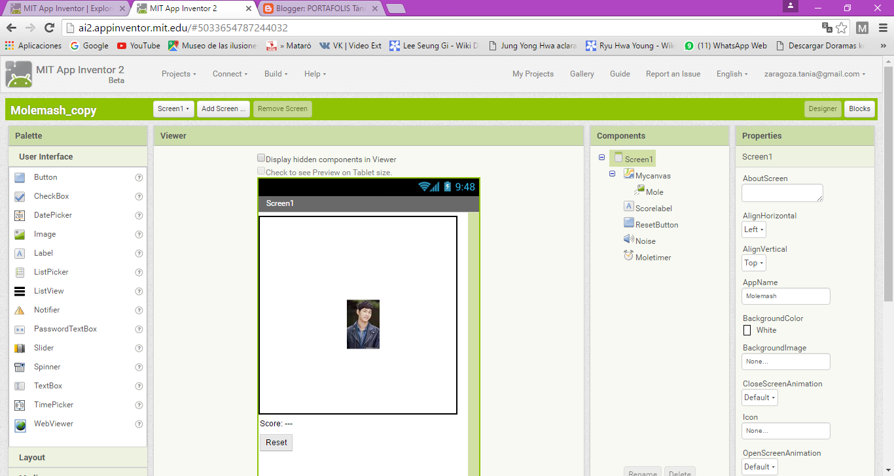The width and height of the screenshot is (894, 476).
Task: Select Scorelabel in the Components tree
Action: coord(653,209)
